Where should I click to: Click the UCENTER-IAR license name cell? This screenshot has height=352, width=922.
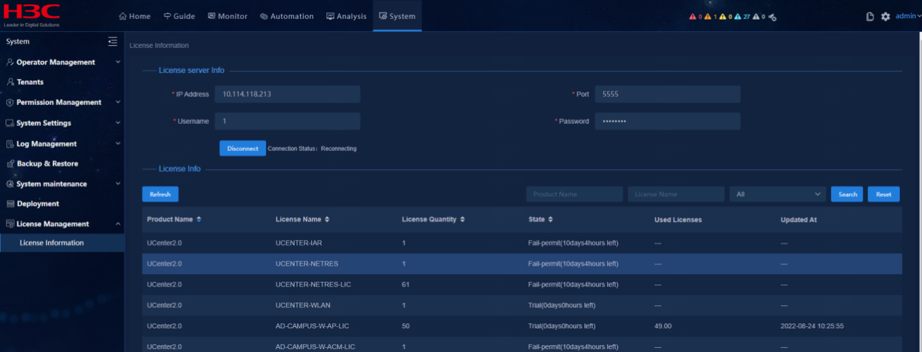coord(298,243)
